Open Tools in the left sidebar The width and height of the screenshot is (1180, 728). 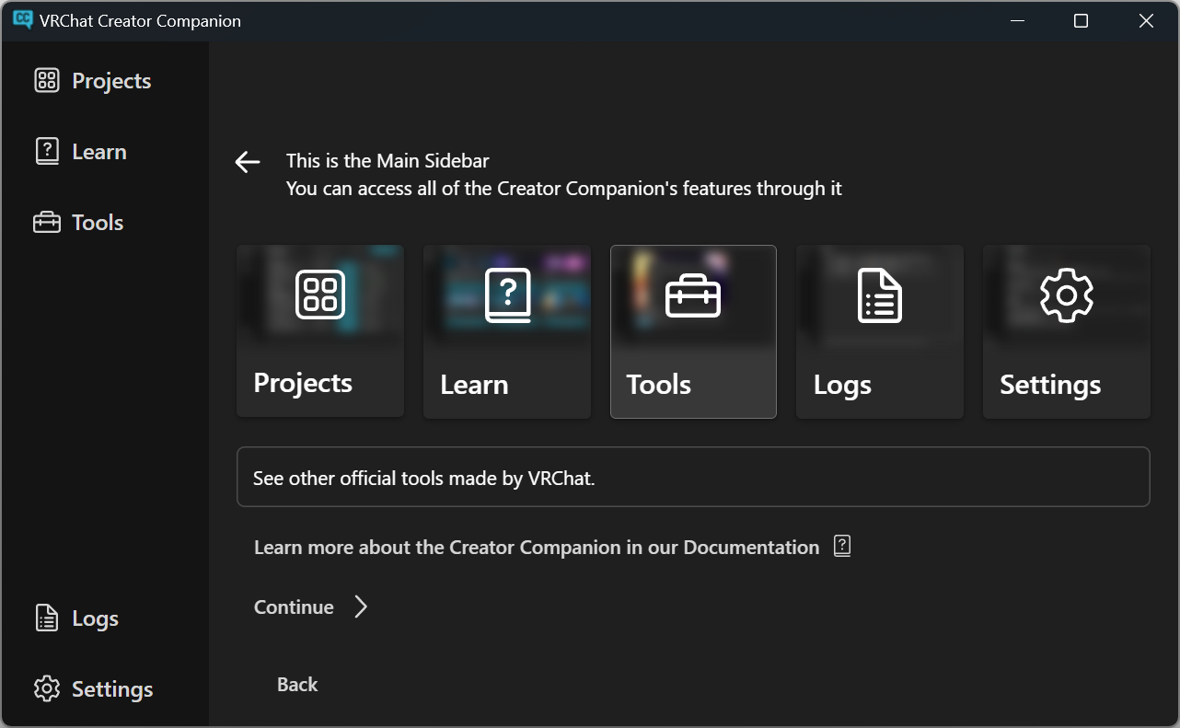79,223
